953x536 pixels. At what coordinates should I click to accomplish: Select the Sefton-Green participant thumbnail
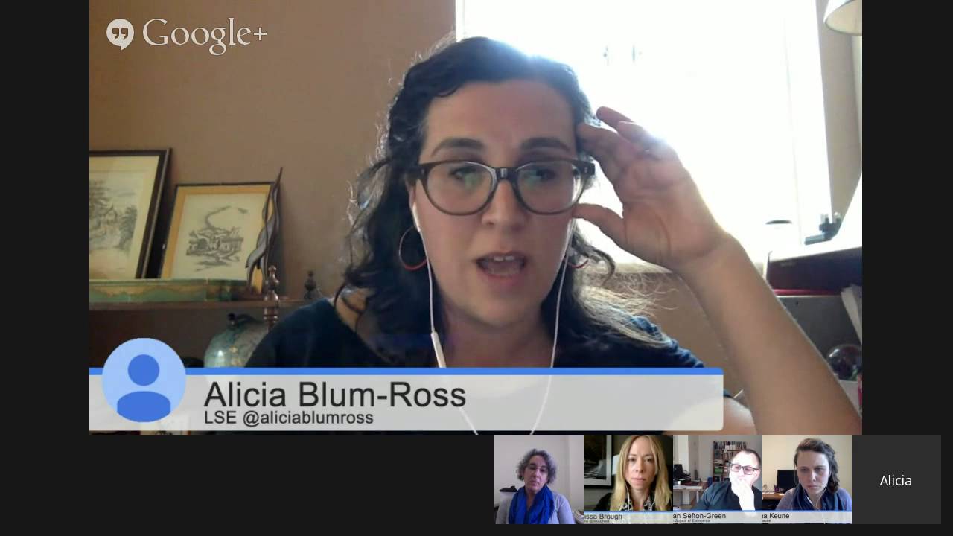tap(718, 479)
